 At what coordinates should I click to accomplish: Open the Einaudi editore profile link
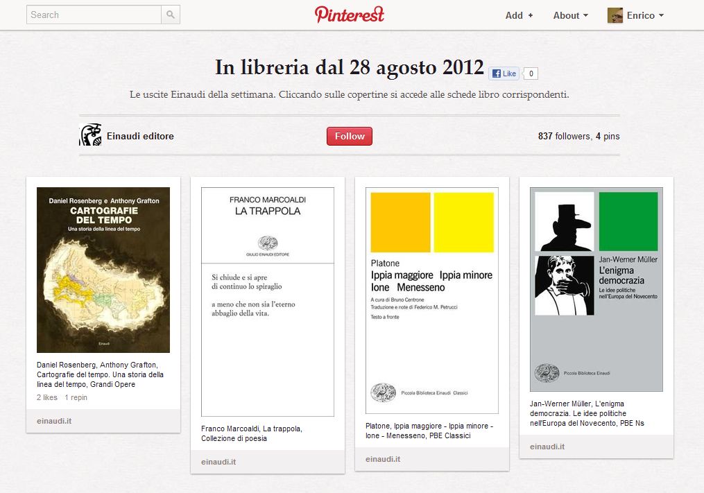140,136
